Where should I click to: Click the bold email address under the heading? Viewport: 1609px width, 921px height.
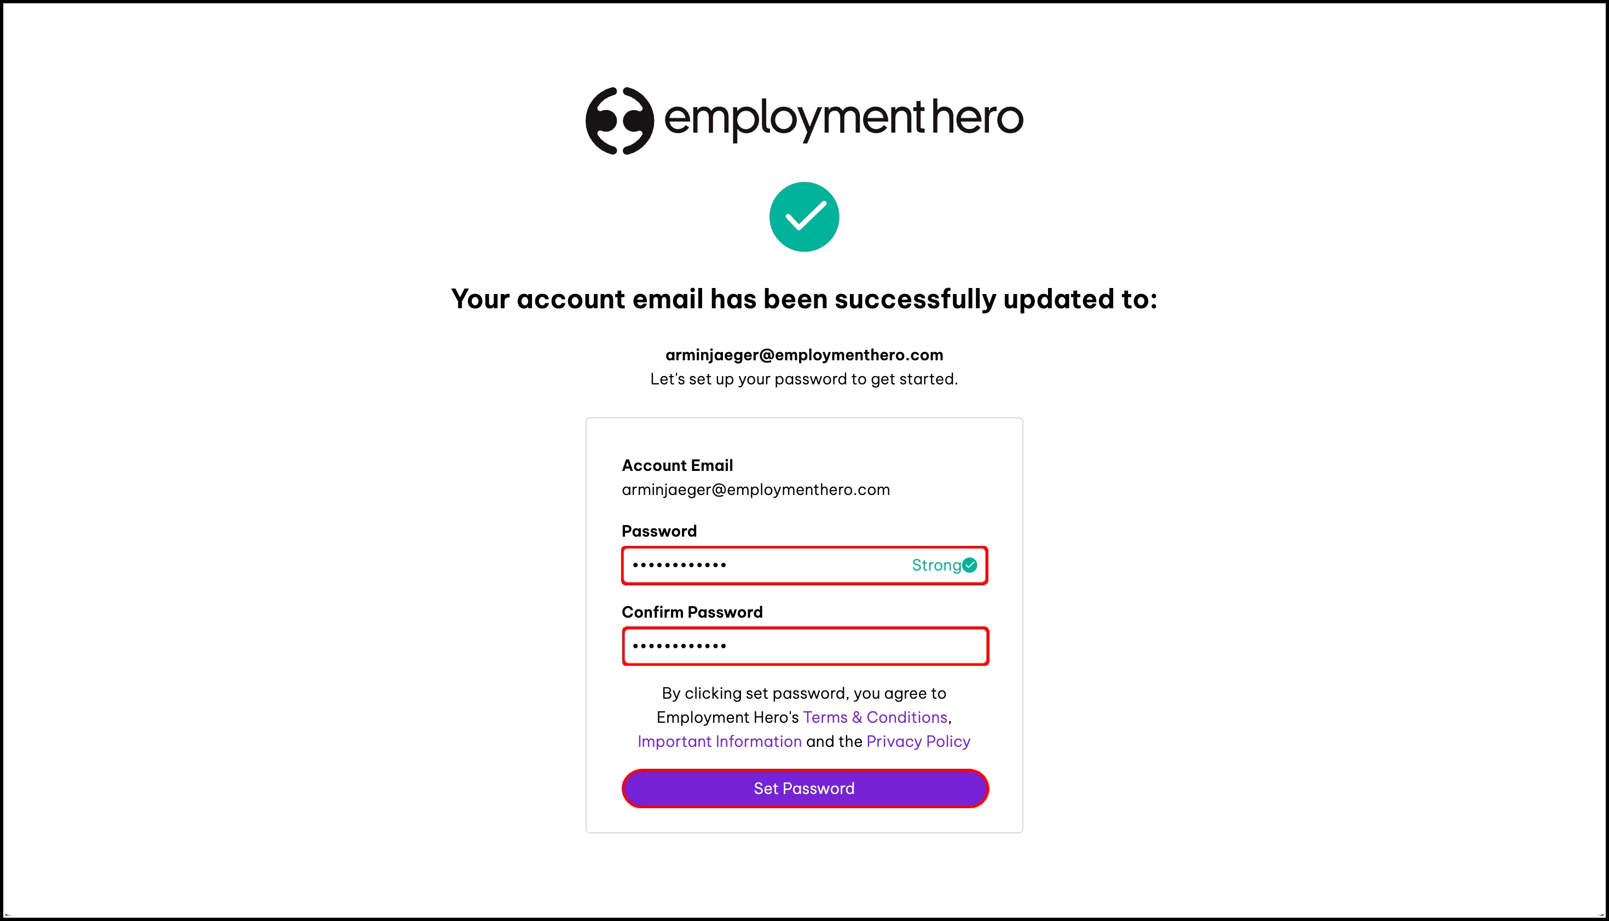tap(804, 355)
